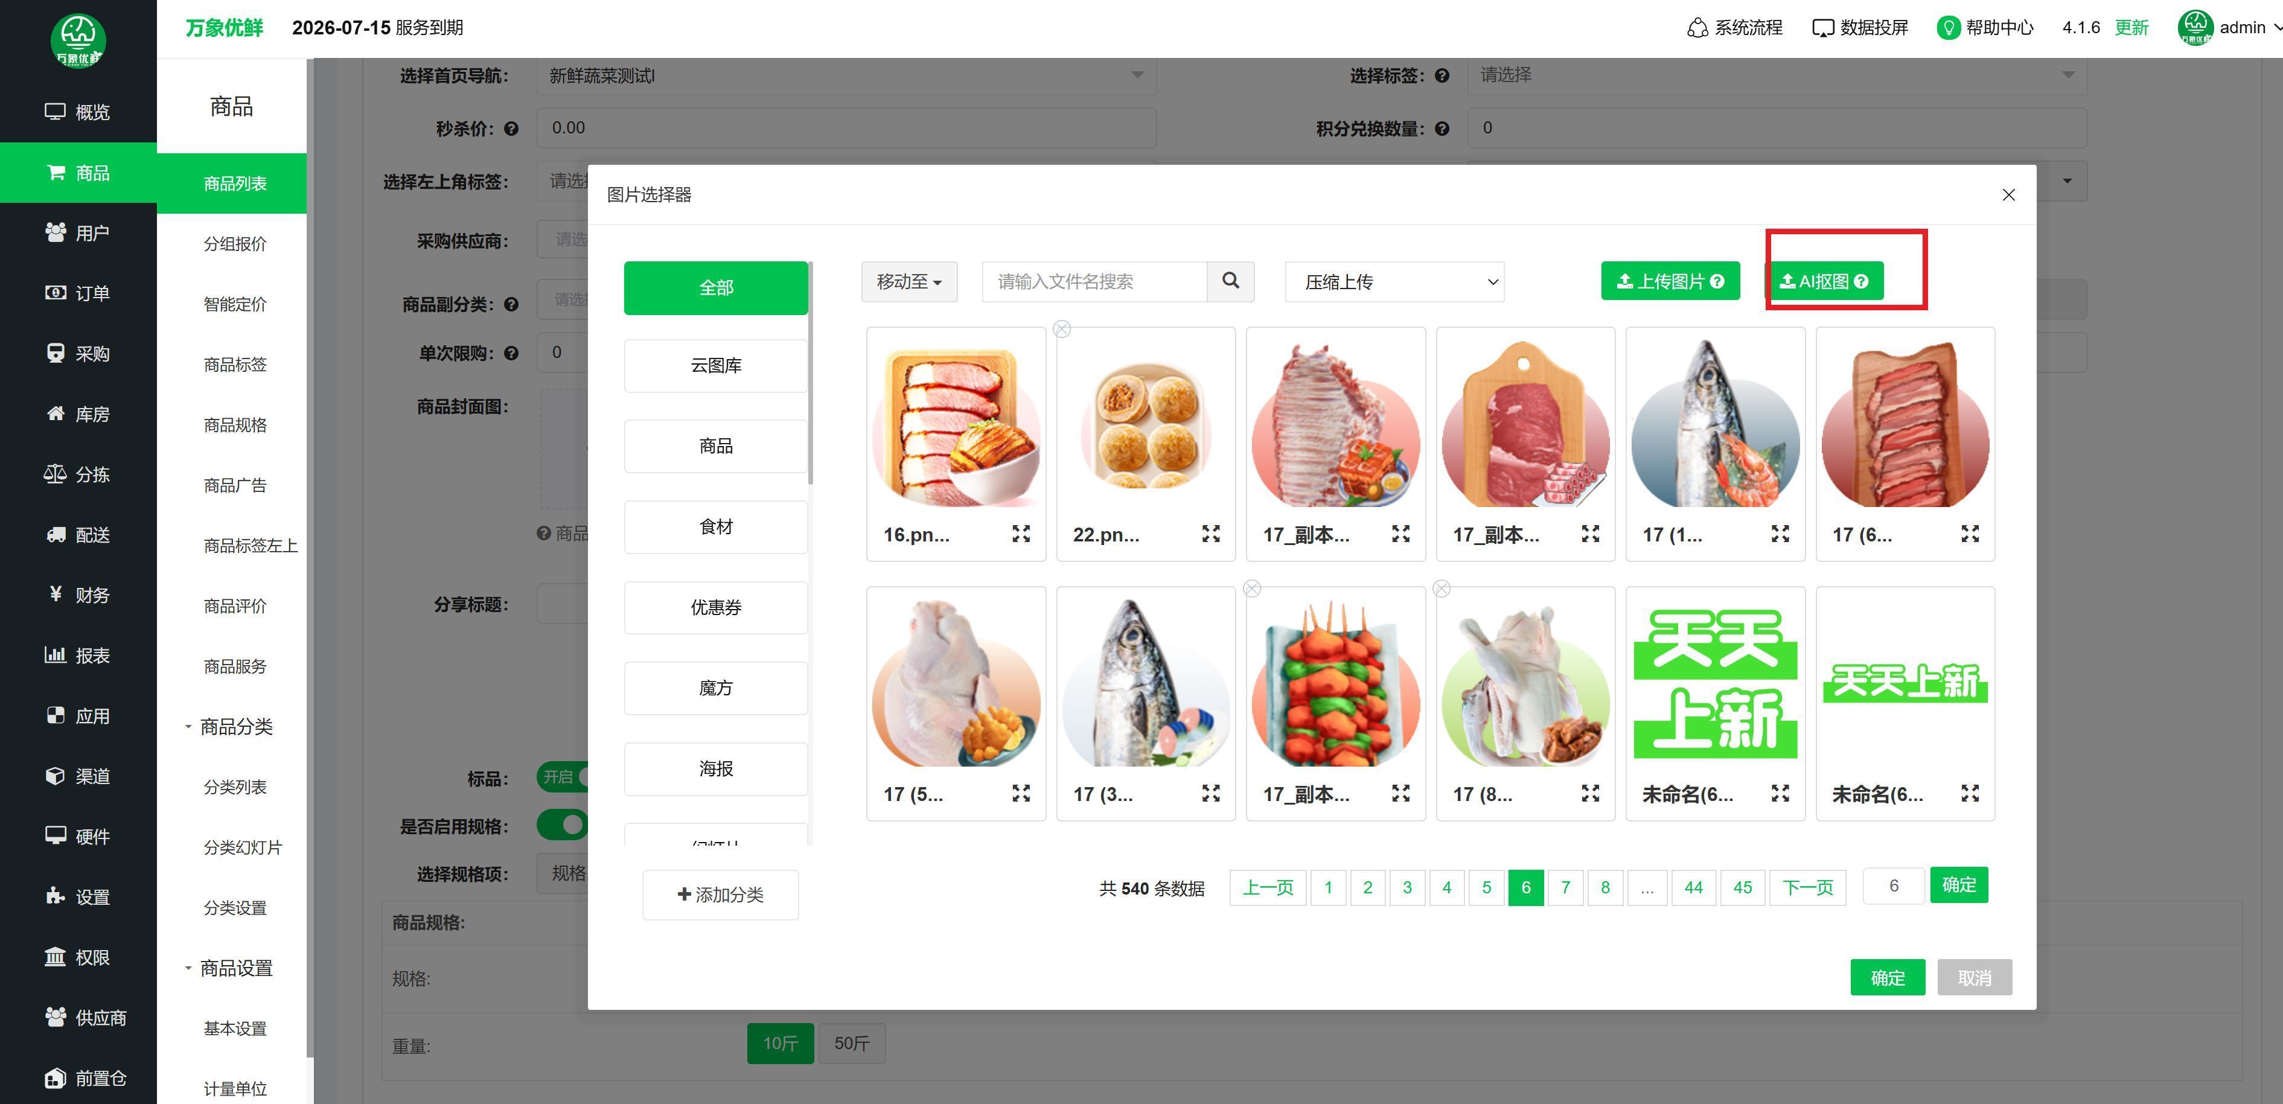Select the 全部 image category
The image size is (2283, 1104).
click(x=716, y=288)
